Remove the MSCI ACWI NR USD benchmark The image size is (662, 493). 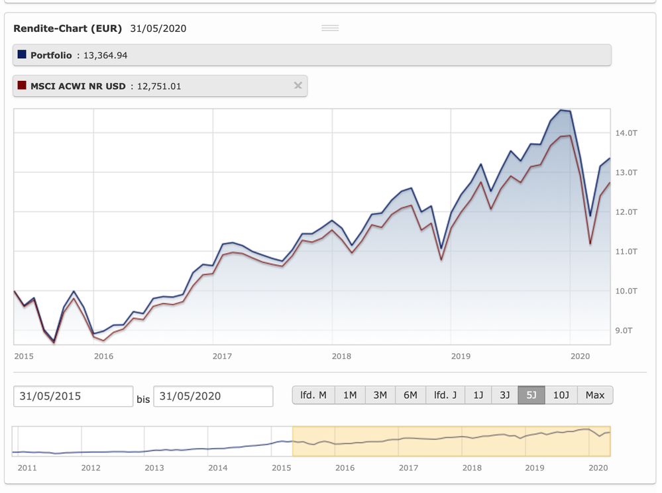tap(298, 85)
